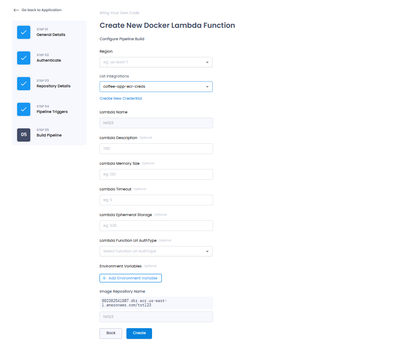Image resolution: width=398 pixels, height=350 pixels.
Task: Click the 05 Build Pipeline step badge
Action: (23, 135)
